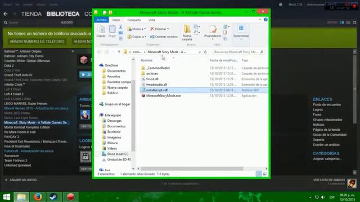Image resolution: width=360 pixels, height=202 pixels.
Task: Open Logros link in Steam ENLACES
Action: (x=318, y=110)
